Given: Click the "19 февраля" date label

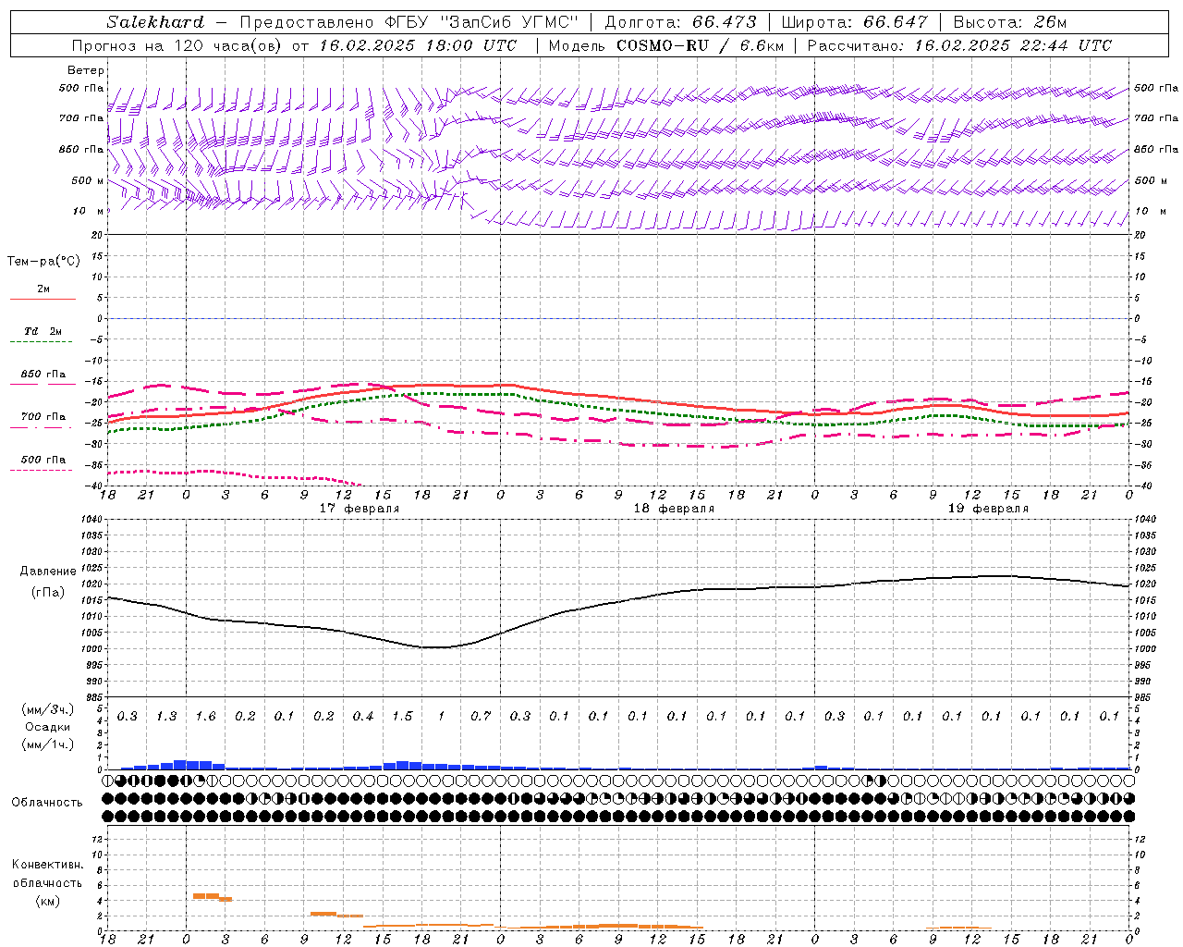Looking at the screenshot, I should coord(988,509).
